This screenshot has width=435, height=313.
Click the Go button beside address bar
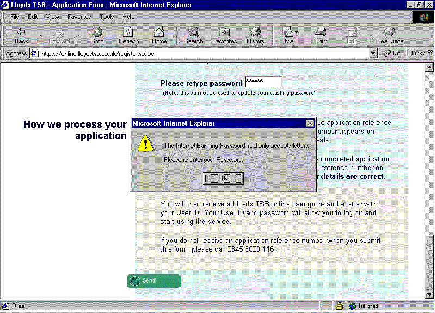393,53
